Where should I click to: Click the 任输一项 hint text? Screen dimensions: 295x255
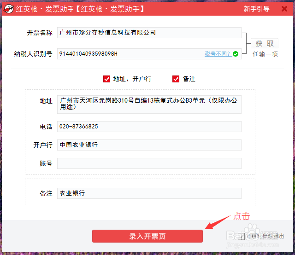(x=265, y=54)
